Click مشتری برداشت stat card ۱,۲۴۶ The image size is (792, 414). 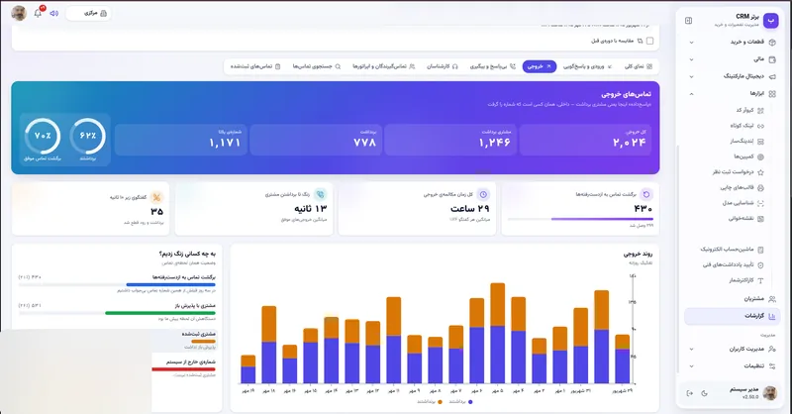point(450,140)
